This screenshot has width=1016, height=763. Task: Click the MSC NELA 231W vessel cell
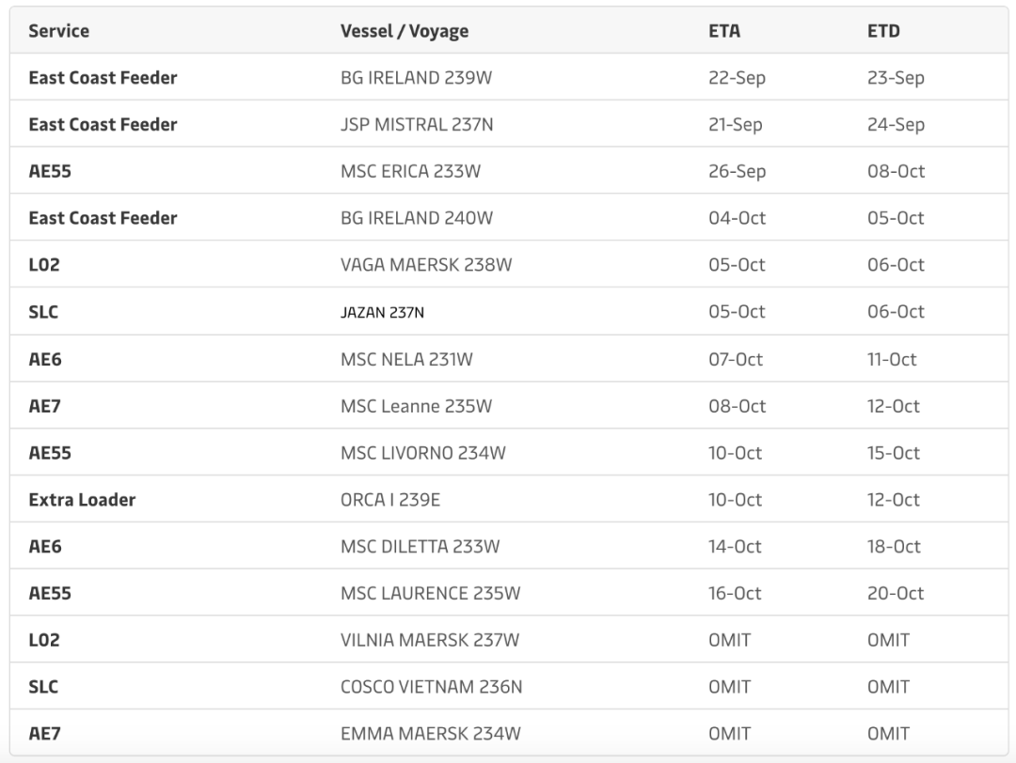(x=407, y=359)
